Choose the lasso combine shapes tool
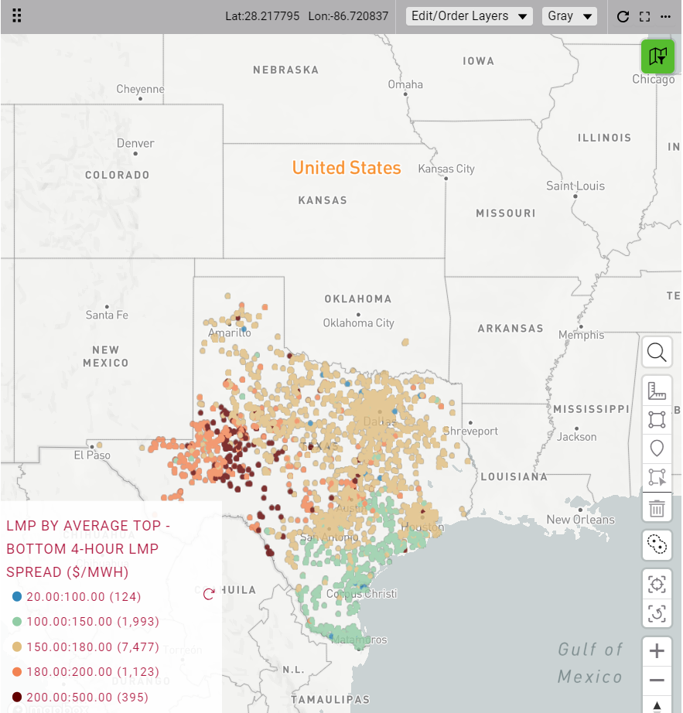683x713 pixels. (x=657, y=544)
